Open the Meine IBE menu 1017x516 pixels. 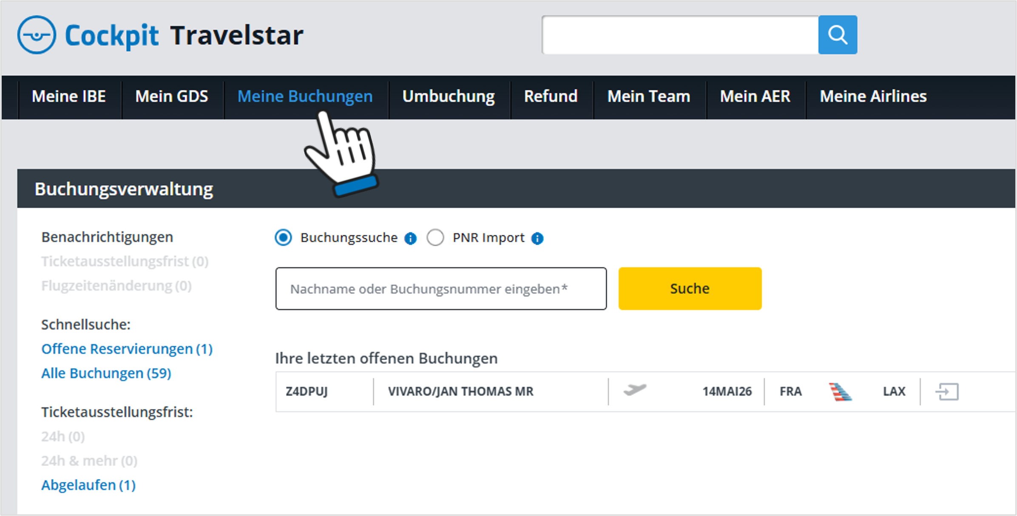click(x=69, y=97)
